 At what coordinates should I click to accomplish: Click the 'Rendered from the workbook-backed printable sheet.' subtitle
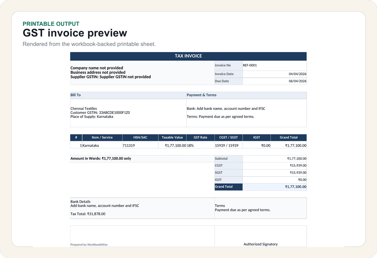click(89, 44)
